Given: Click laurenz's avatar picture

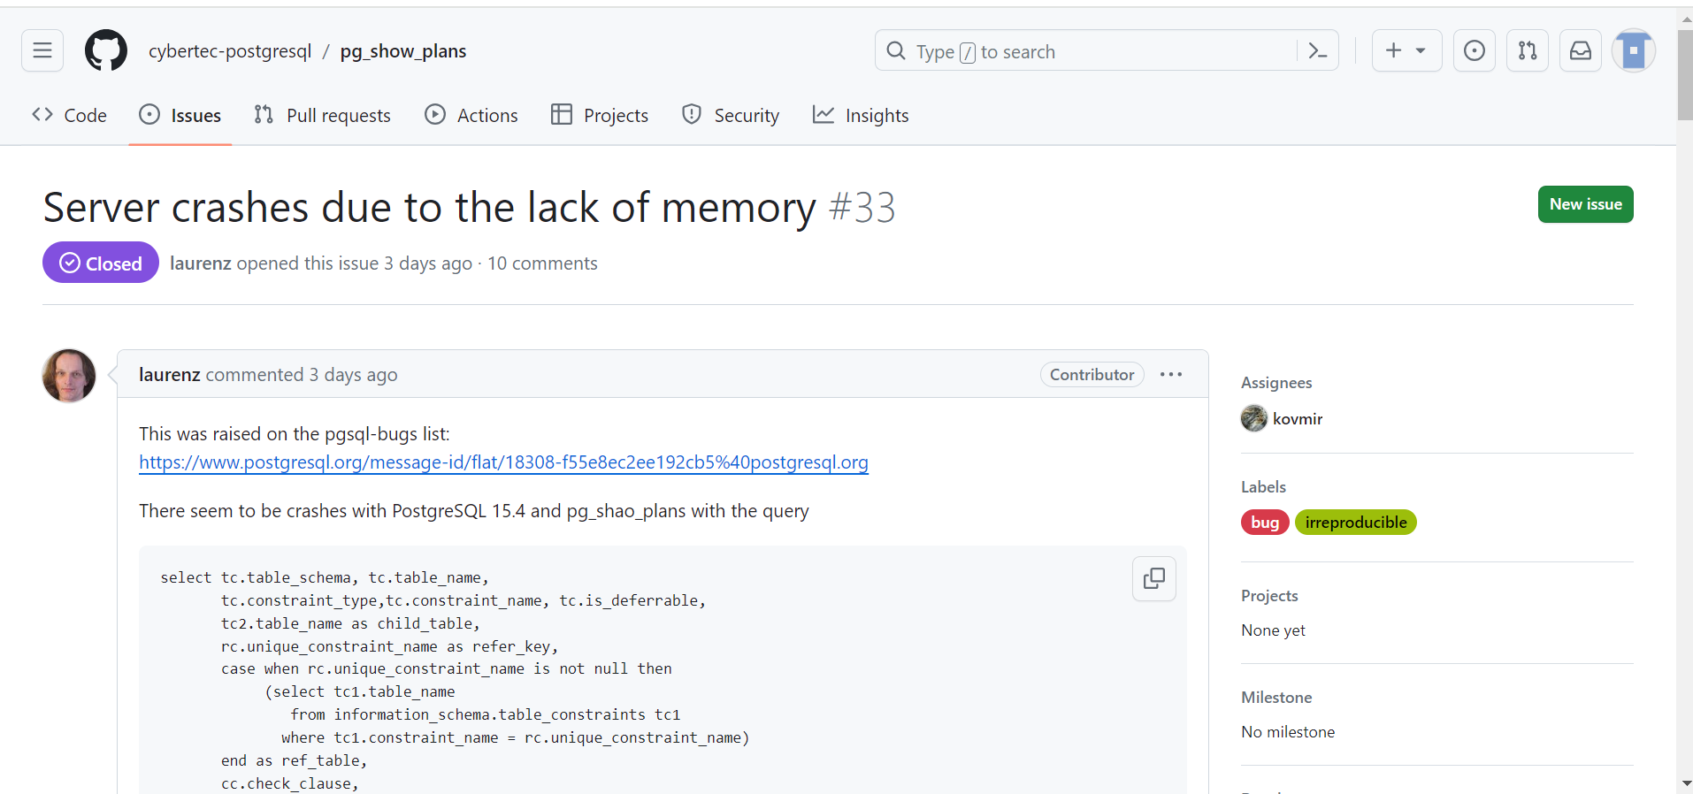Looking at the screenshot, I should tap(69, 376).
